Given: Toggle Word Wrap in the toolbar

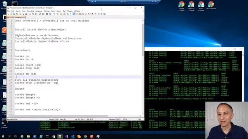Looking at the screenshot, I should click(x=67, y=14).
